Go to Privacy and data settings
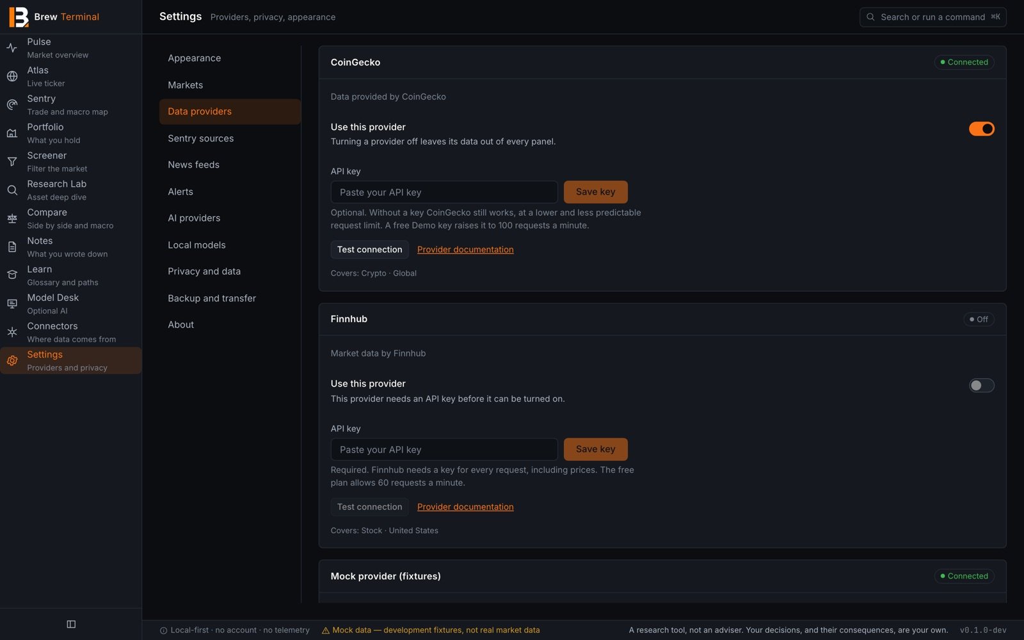The image size is (1024, 640). (x=230, y=271)
